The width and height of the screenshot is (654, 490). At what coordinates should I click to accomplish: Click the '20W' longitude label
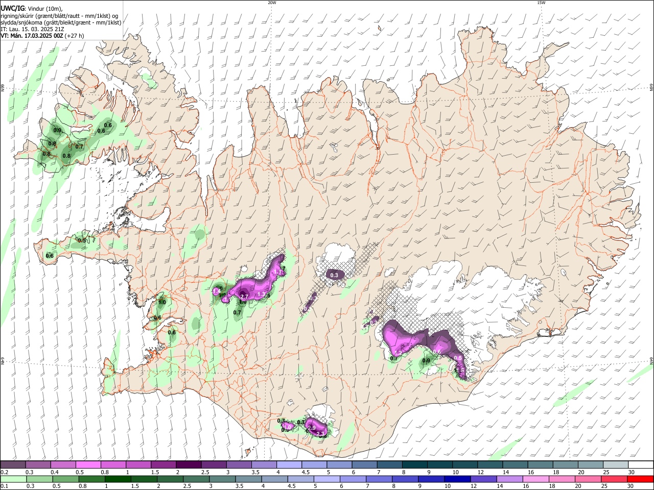tap(272, 3)
